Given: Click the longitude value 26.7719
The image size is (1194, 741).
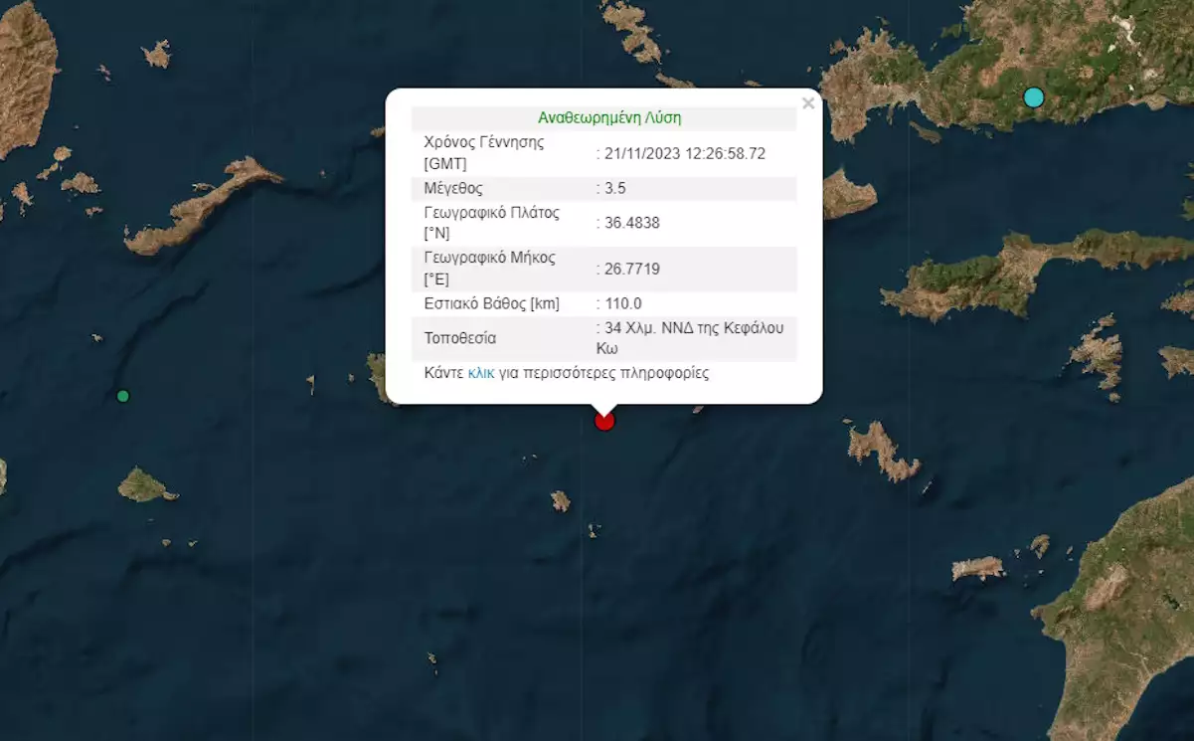Looking at the screenshot, I should (x=631, y=269).
